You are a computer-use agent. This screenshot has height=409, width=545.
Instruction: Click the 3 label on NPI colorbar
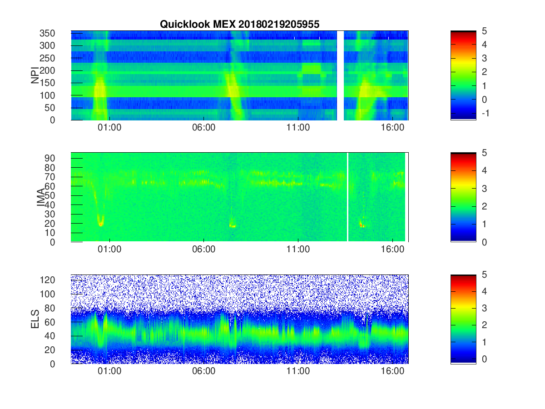tap(484, 59)
